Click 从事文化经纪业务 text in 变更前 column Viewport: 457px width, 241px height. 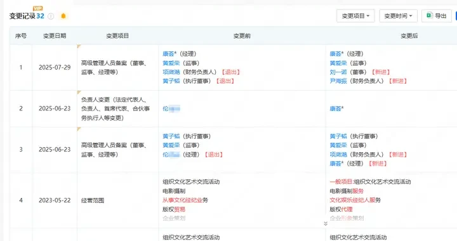(185, 200)
